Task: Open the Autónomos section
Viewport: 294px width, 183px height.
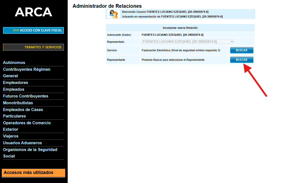Action: coord(14,63)
